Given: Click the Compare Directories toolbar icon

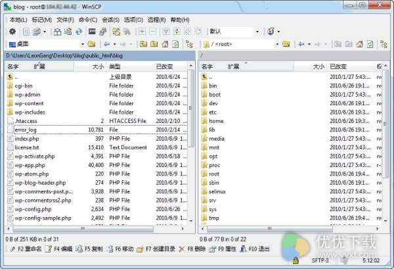Looking at the screenshot, I should click(58, 32).
